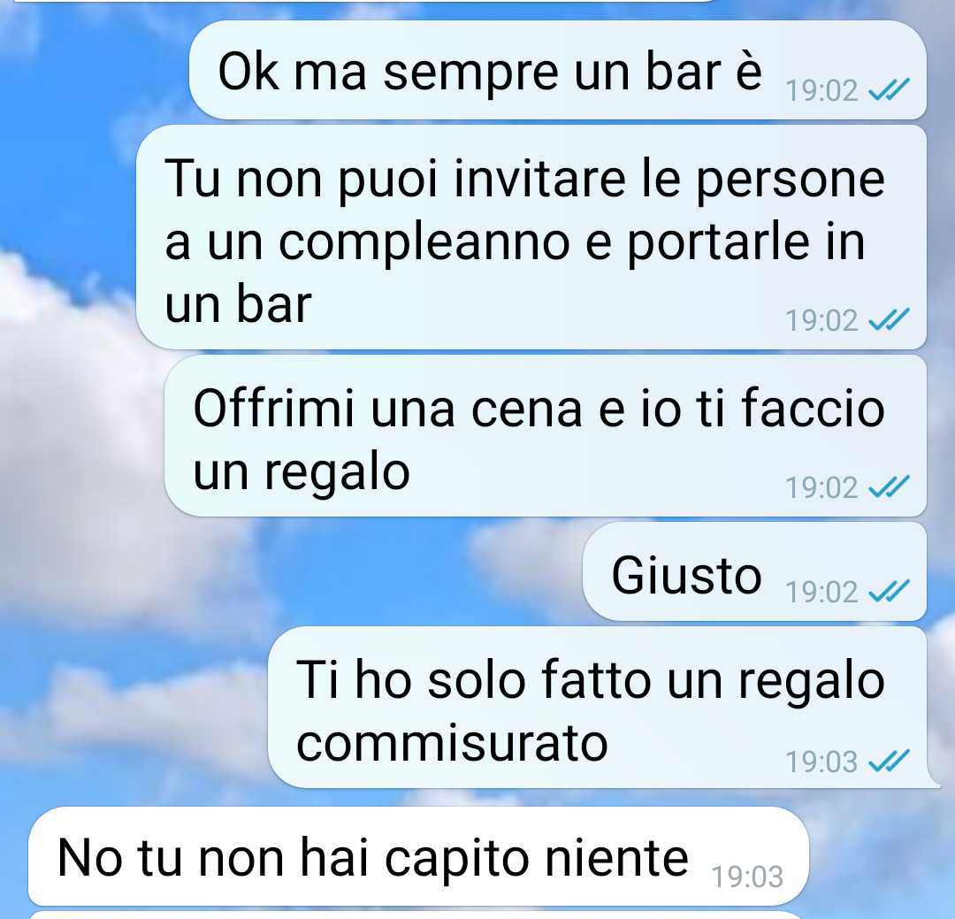Tap the double-check icon on 'commisurato' message

tap(889, 762)
